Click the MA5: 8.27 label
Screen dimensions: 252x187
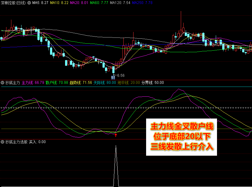40,3
